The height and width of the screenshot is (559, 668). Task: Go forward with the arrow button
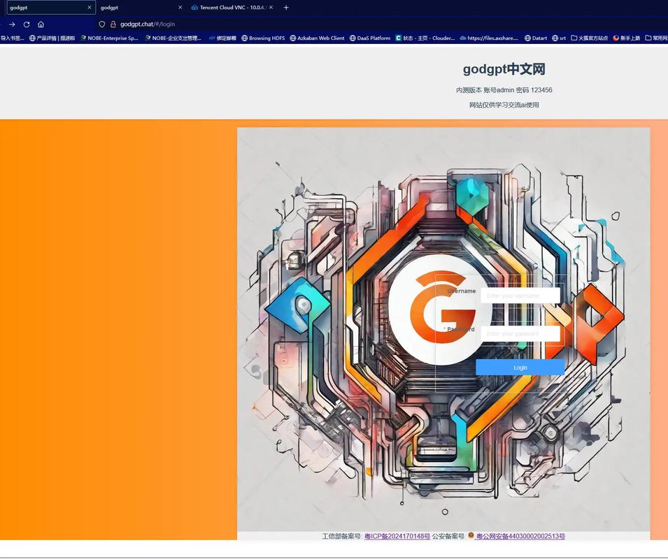point(12,24)
